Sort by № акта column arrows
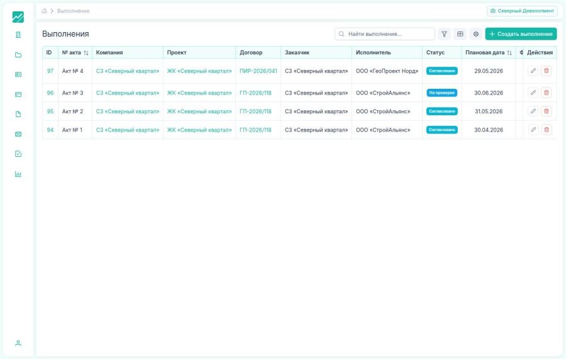Screen dimensions: 566x359 pos(86,53)
